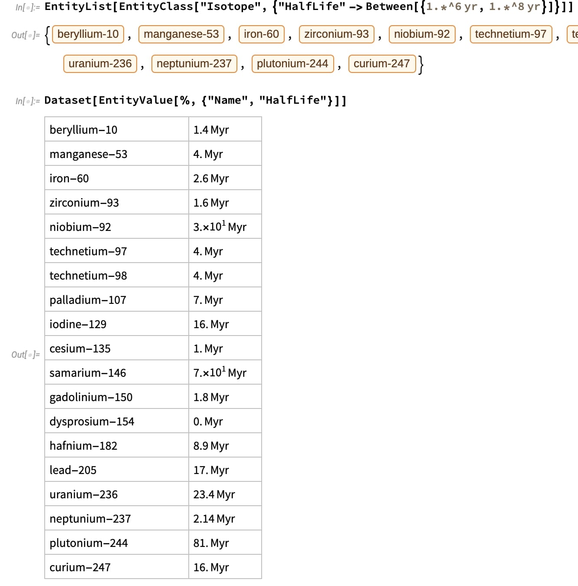Click the plutonium-244 entity chip
The height and width of the screenshot is (586, 578).
pyautogui.click(x=292, y=64)
